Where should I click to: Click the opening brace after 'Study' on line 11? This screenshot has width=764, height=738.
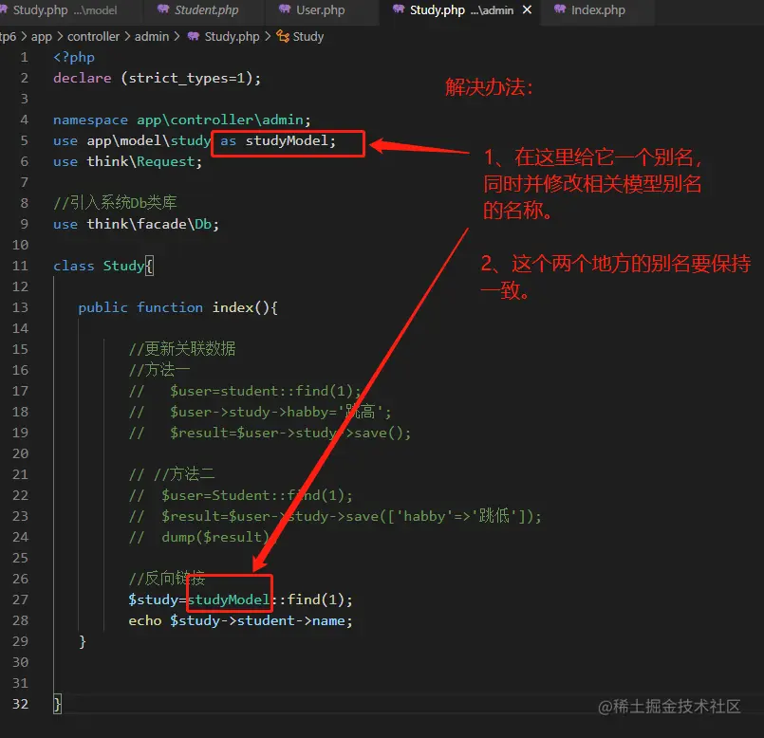pyautogui.click(x=150, y=266)
